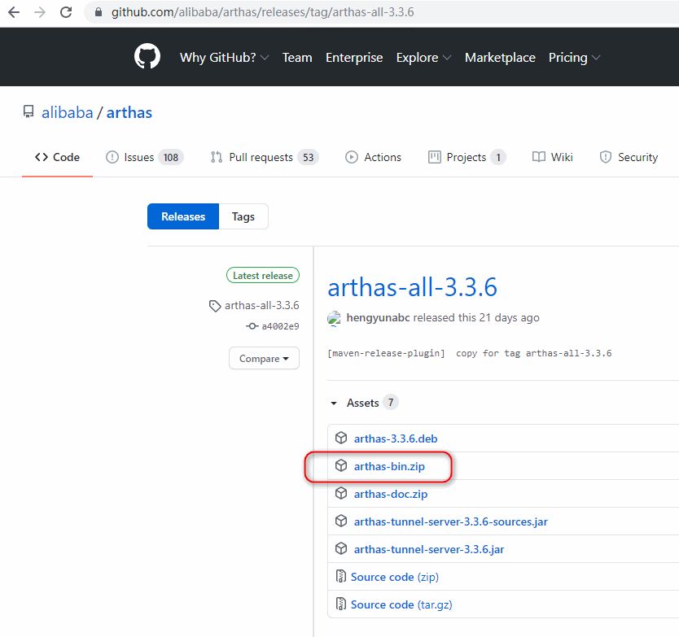Download arthas-bin.zip

click(389, 466)
